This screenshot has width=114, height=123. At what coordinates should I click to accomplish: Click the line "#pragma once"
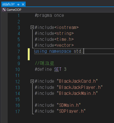tap(49, 16)
